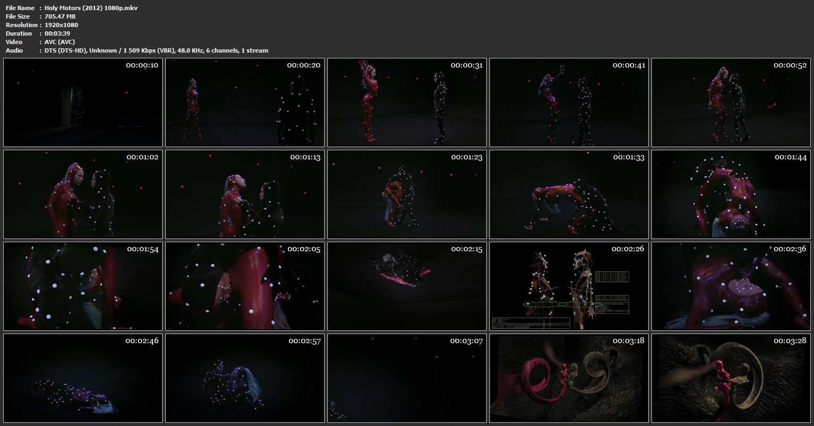Click the thumbnail timestamped 00:01:02
Image resolution: width=814 pixels, height=426 pixels.
(x=83, y=194)
